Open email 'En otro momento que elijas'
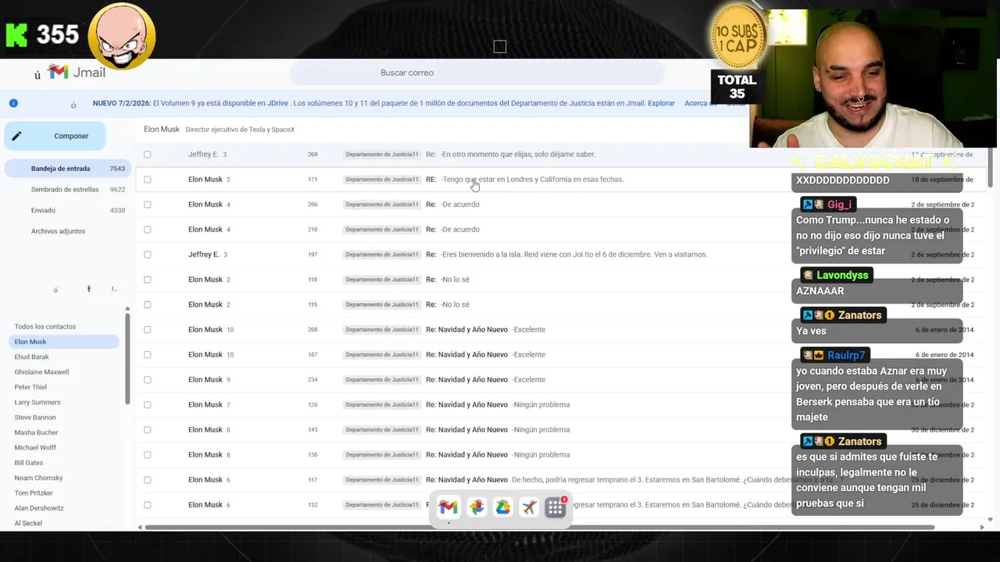 pos(561,155)
